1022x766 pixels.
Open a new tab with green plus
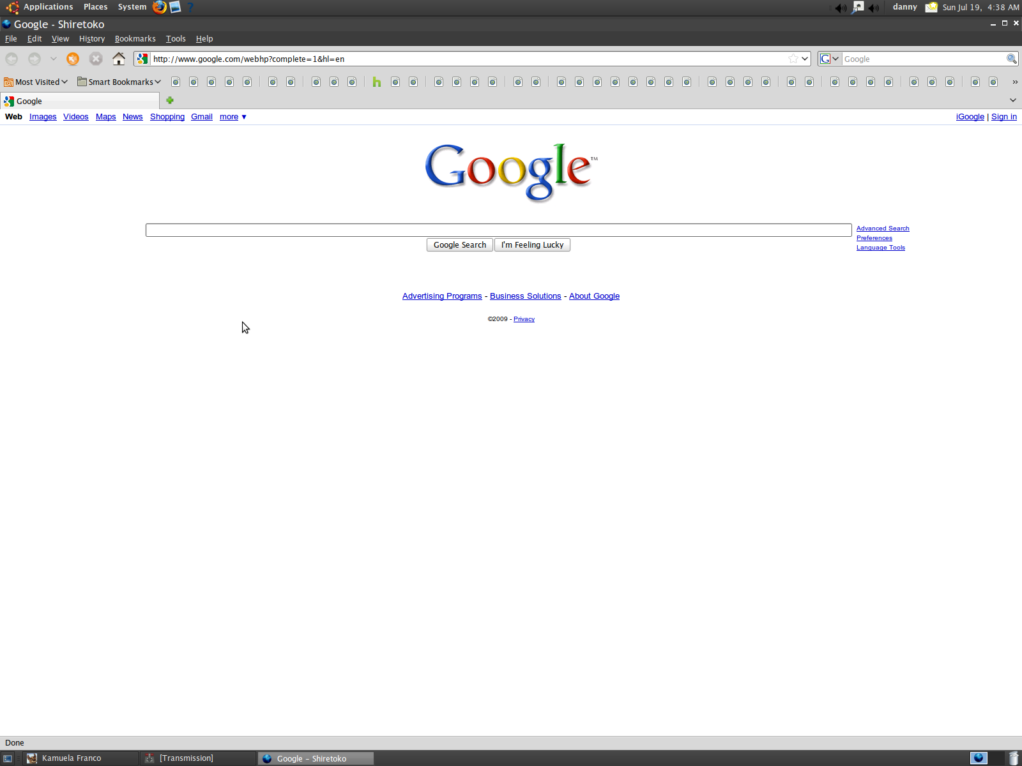click(x=170, y=100)
